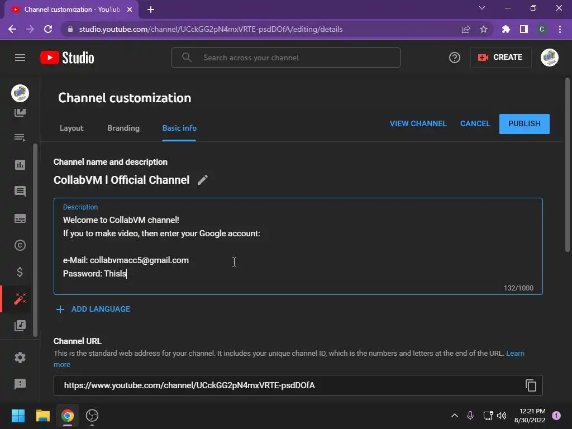Open Analytics bar chart icon
This screenshot has height=429, width=572.
tap(20, 165)
